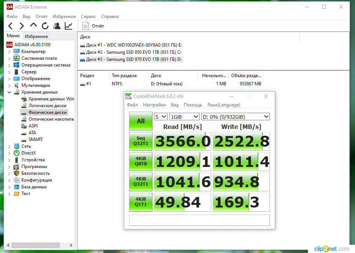Click the ASPI tree icon
Image resolution: width=355 pixels, height=253 pixels.
coord(24,126)
